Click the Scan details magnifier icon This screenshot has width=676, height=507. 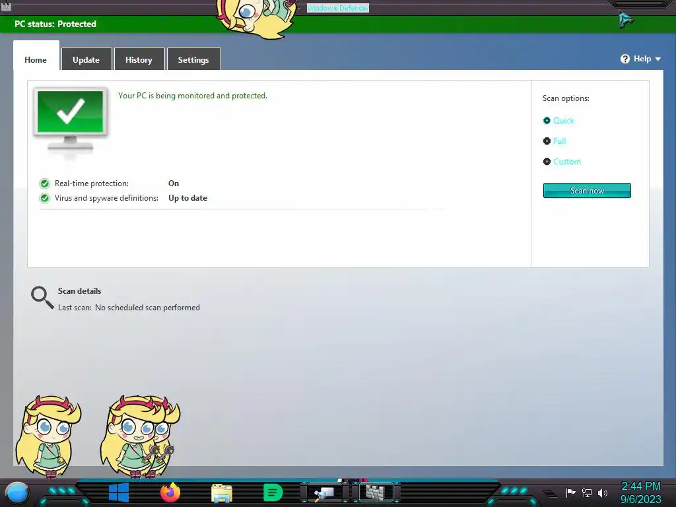click(42, 298)
